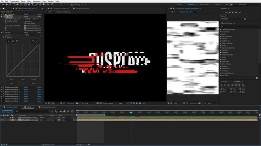Viewport: 261px width, 146px height.
Task: Expand the Displacement Map effect
Action: (x=2, y=87)
